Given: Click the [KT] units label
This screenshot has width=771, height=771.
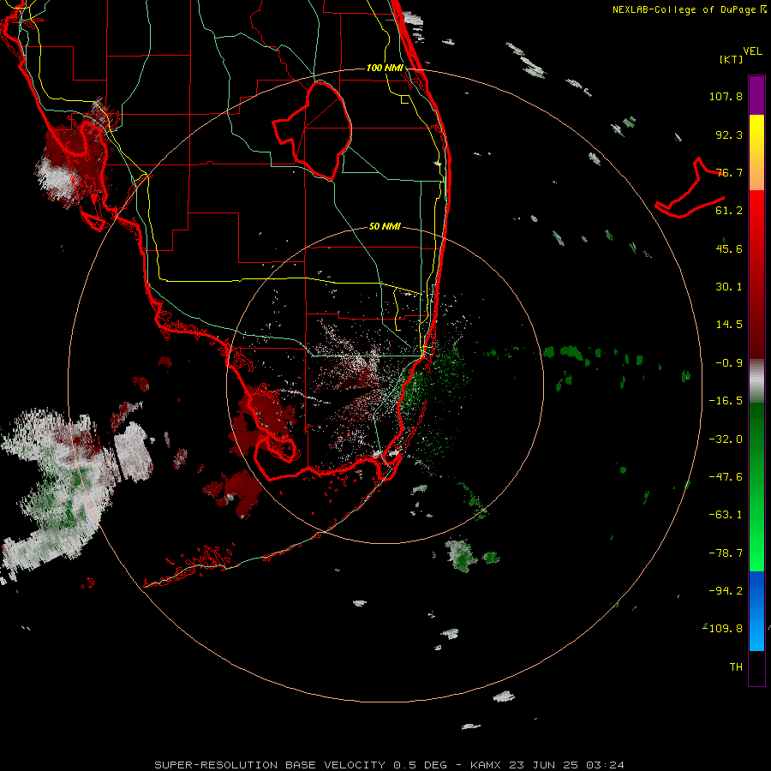Looking at the screenshot, I should [x=731, y=59].
